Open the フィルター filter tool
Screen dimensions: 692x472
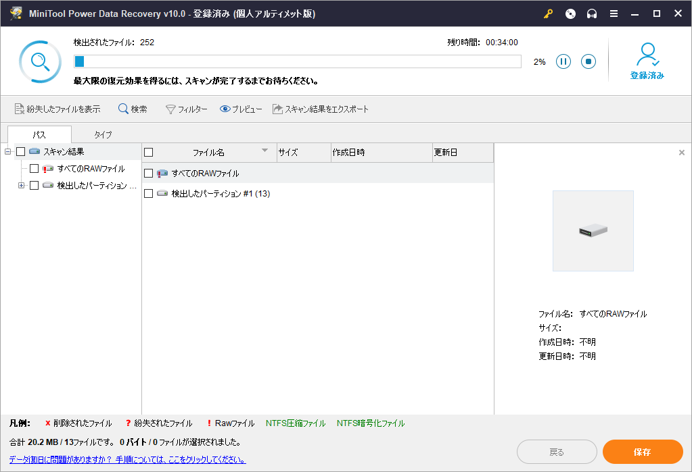pos(187,109)
